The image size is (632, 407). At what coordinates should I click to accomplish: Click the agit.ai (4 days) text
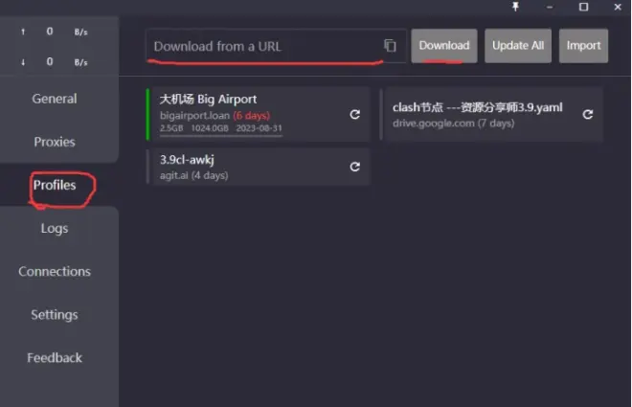pyautogui.click(x=193, y=175)
